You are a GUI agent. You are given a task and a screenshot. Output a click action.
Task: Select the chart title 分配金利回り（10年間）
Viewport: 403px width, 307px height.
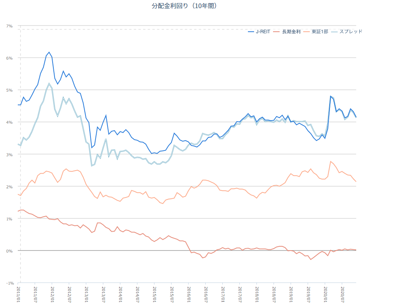(x=184, y=6)
